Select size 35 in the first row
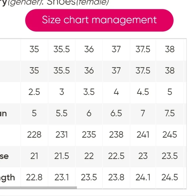This screenshot has height=196, width=196. point(34,49)
